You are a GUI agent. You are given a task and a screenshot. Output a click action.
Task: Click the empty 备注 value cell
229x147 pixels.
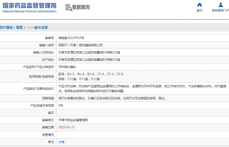[x=143, y=113]
